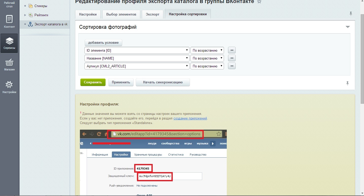Open the Рабочий стол section in sidebar

point(9,4)
